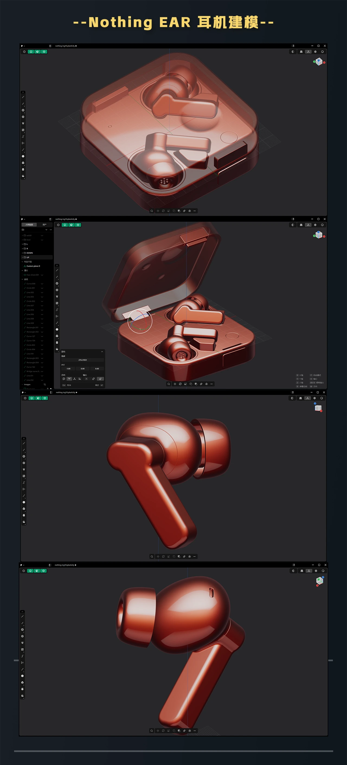Toggle solid selection mode in the third window

44,398
